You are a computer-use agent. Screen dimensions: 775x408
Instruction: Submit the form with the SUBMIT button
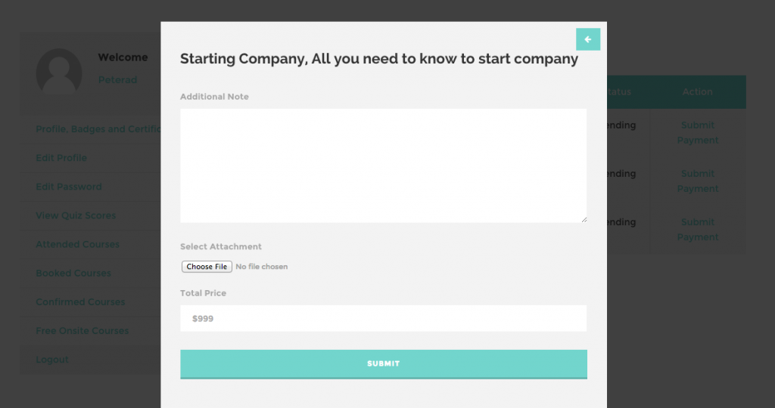tap(383, 363)
